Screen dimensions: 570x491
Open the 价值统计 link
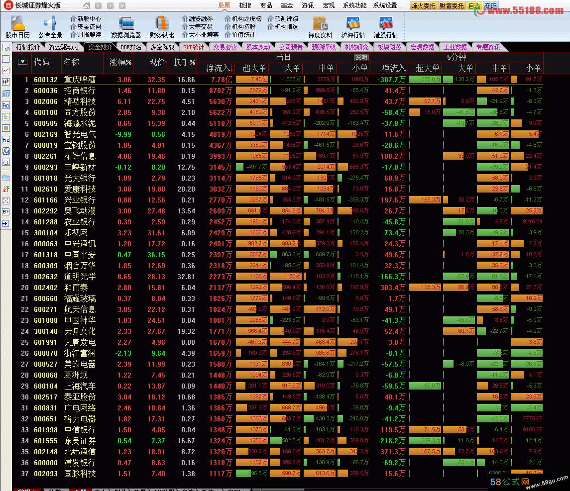(x=240, y=34)
